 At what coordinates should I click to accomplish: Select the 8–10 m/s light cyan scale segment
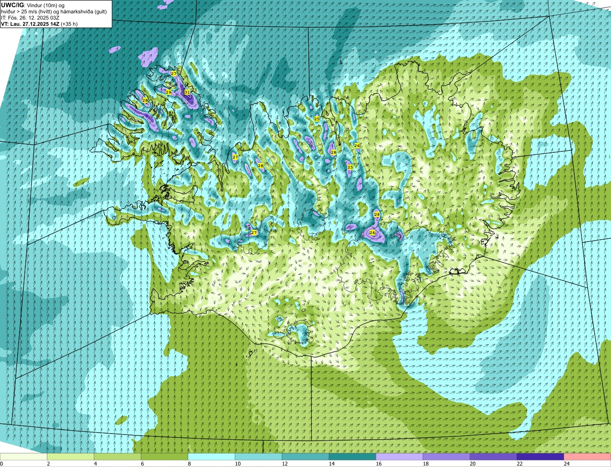[x=212, y=456]
